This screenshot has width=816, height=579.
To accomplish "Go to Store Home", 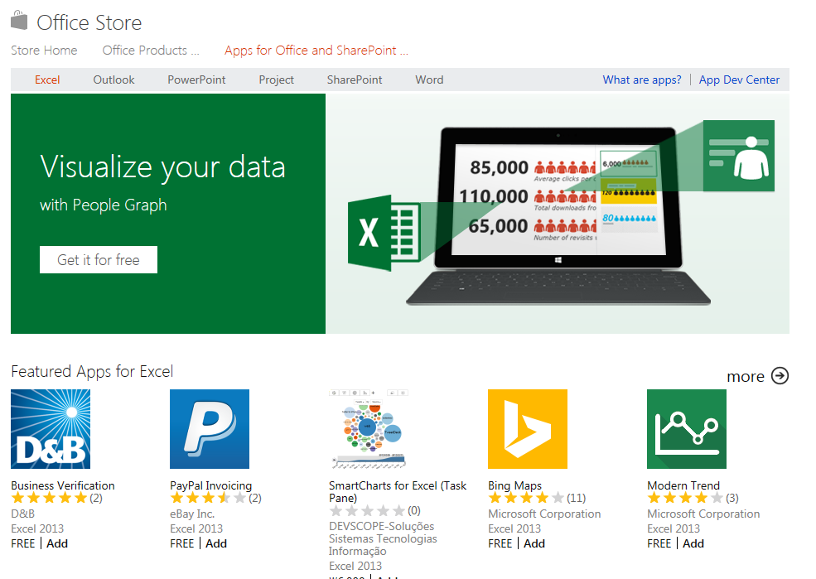I will (44, 51).
